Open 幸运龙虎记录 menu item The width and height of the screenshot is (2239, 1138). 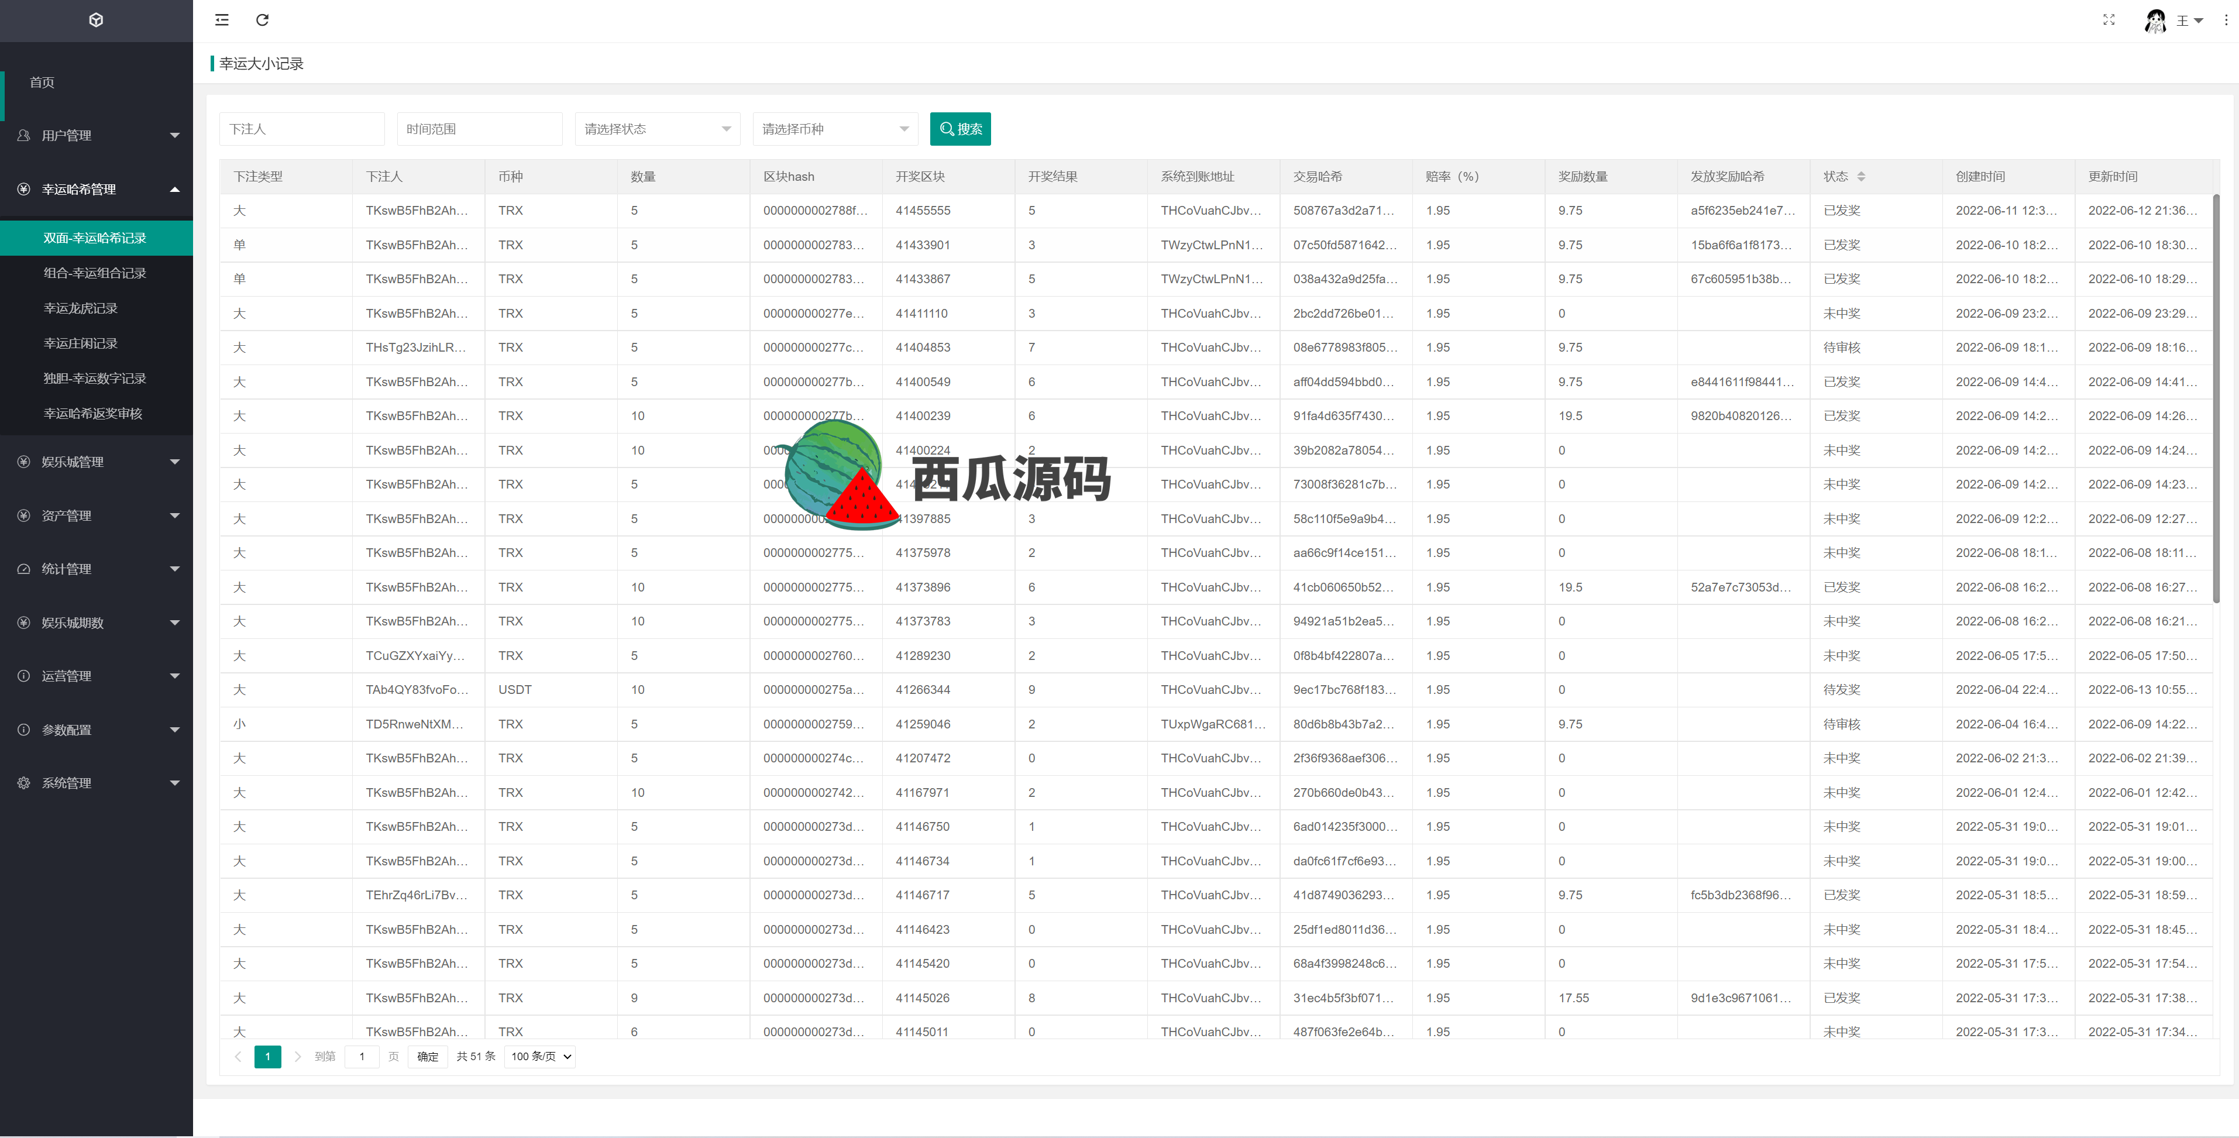[81, 308]
